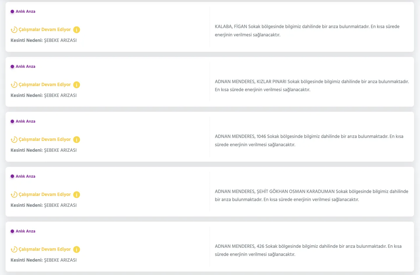This screenshot has height=275, width=420.
Task: Click Çalışmalar Devam Ediyor in the KARADUMAN Sokak card
Action: click(x=45, y=194)
